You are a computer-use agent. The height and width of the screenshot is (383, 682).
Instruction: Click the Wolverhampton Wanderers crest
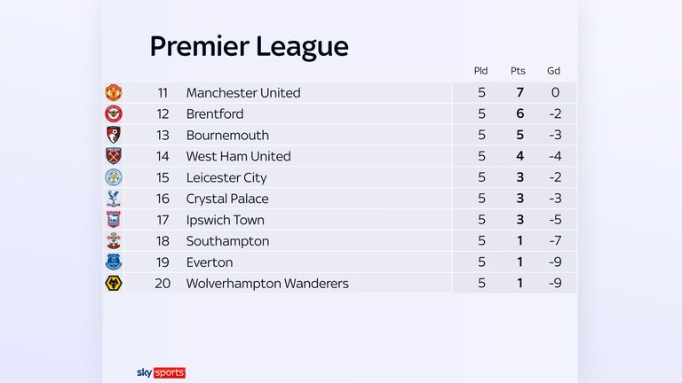(114, 283)
